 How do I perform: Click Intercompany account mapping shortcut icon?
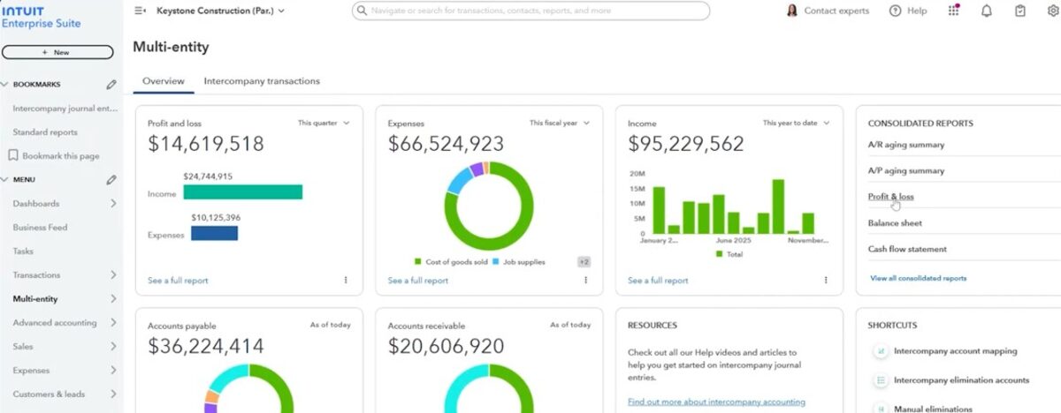point(881,351)
